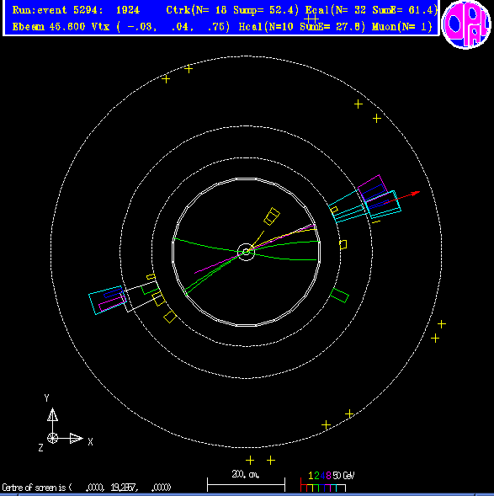Click the OPAL logo in the corner

466,24
